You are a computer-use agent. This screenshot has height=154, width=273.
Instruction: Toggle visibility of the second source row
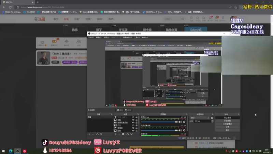(133, 120)
